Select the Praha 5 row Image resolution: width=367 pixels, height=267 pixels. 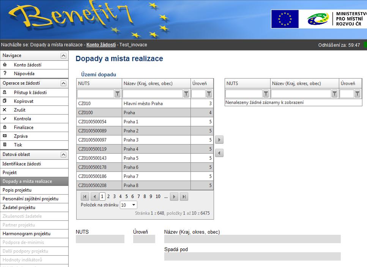[x=145, y=158]
